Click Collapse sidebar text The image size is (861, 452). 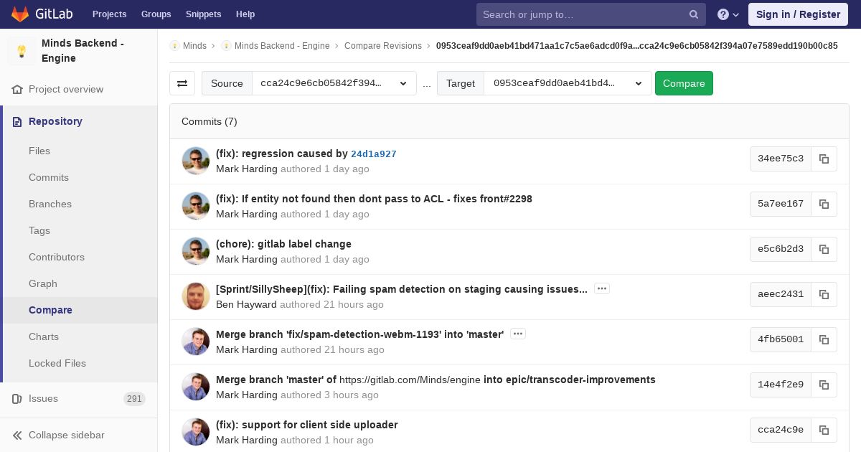coord(67,435)
